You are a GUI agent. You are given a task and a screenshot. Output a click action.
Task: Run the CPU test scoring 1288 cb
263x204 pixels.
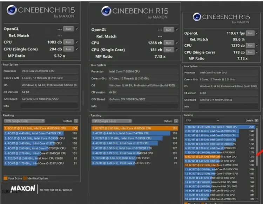pos(169,43)
